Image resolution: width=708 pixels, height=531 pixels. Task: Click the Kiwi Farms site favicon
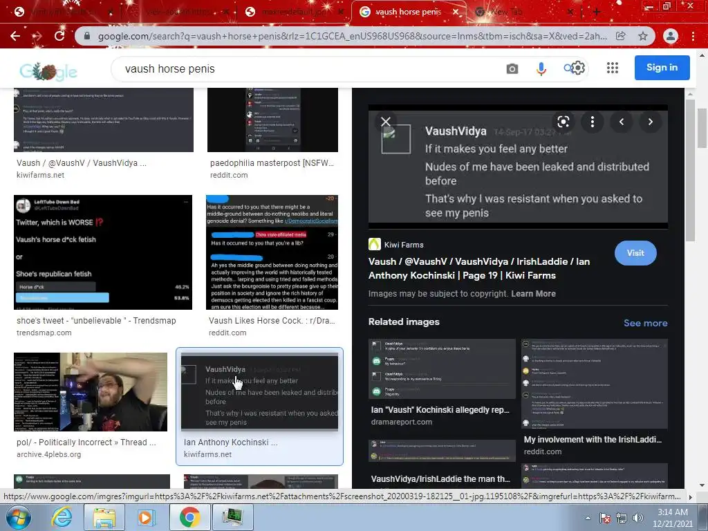(374, 244)
